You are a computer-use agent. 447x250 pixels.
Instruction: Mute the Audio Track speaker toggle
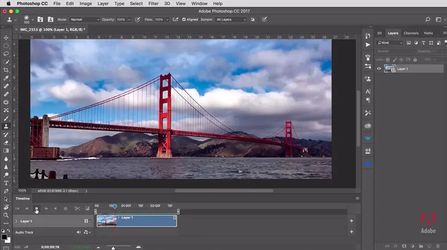tap(79, 232)
